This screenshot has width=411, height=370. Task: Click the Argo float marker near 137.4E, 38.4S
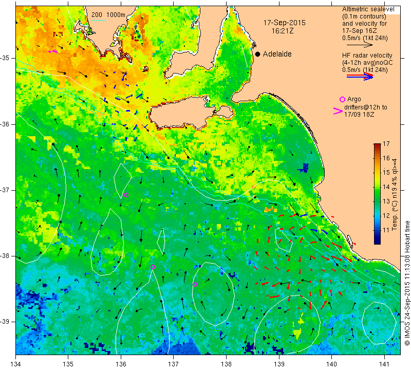pyautogui.click(x=195, y=284)
